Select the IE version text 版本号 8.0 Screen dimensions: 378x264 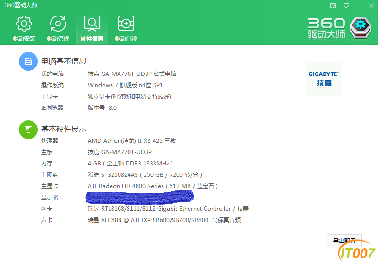point(102,107)
